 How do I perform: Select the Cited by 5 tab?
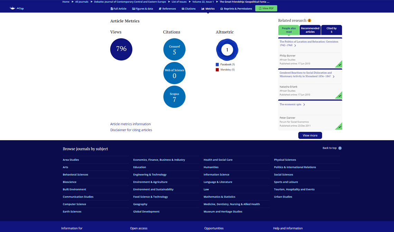coord(331,30)
